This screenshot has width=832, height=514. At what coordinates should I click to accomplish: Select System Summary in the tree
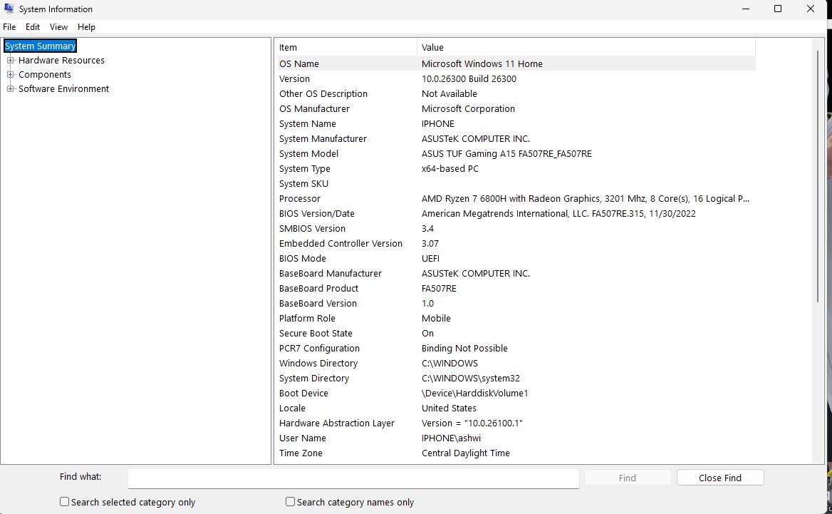41,46
